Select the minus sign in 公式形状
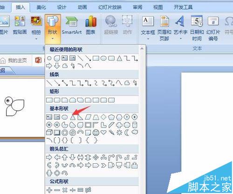The image size is (233, 194). pos(57,190)
